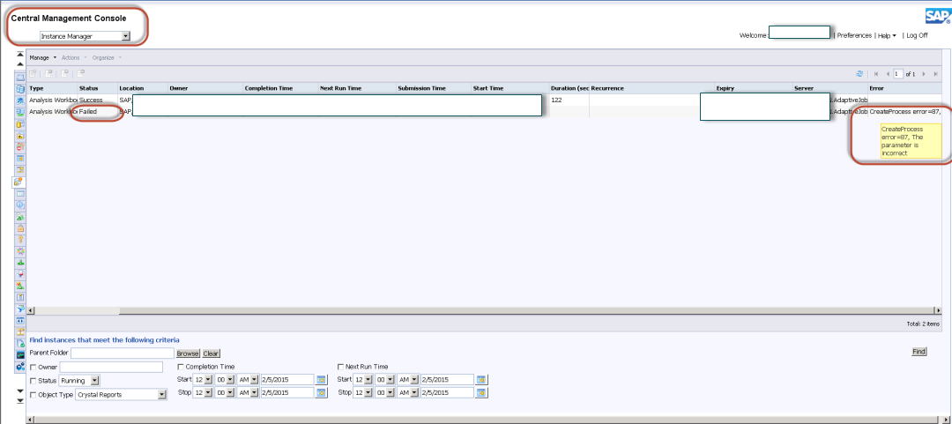Screen dimensions: 952x424
Task: Click the Clear button
Action: pos(211,353)
